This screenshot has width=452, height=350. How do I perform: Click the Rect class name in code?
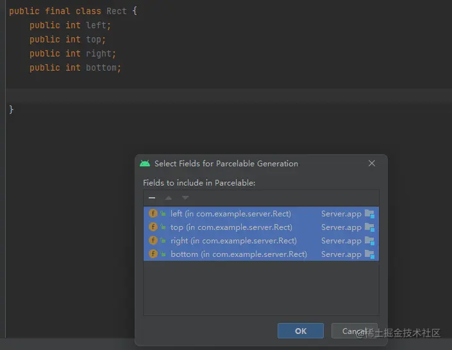tap(117, 12)
